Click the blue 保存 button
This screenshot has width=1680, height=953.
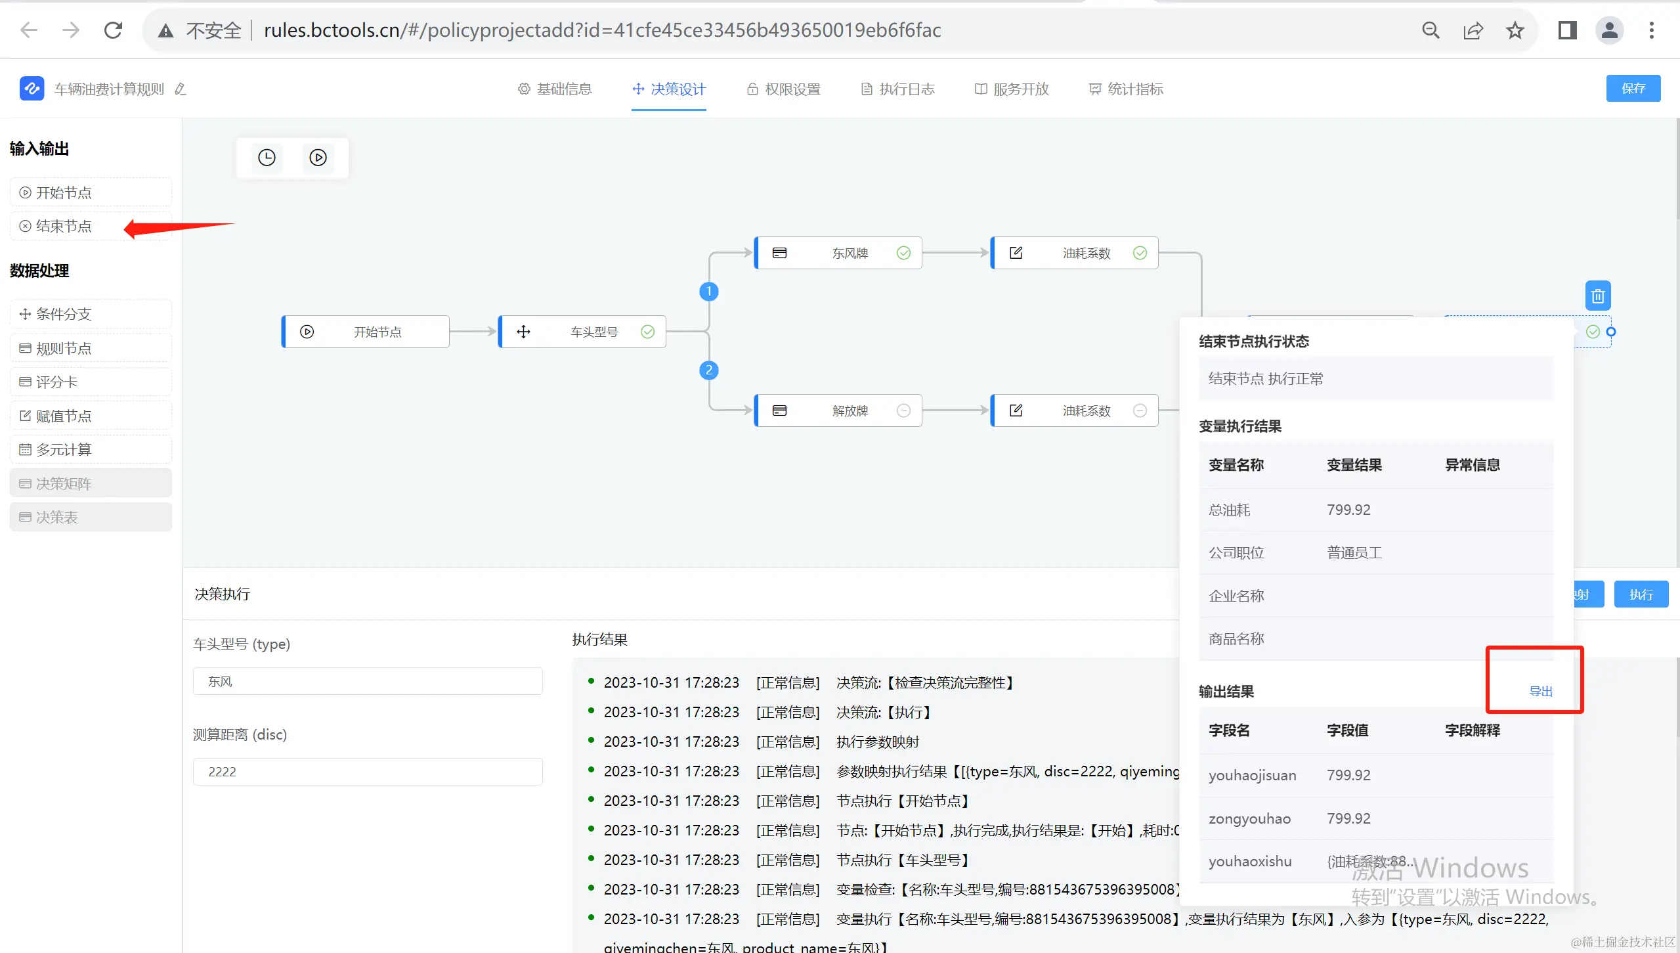[1633, 89]
